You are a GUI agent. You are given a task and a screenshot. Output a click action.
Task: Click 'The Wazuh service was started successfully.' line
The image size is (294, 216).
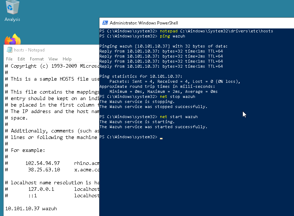[153, 127]
